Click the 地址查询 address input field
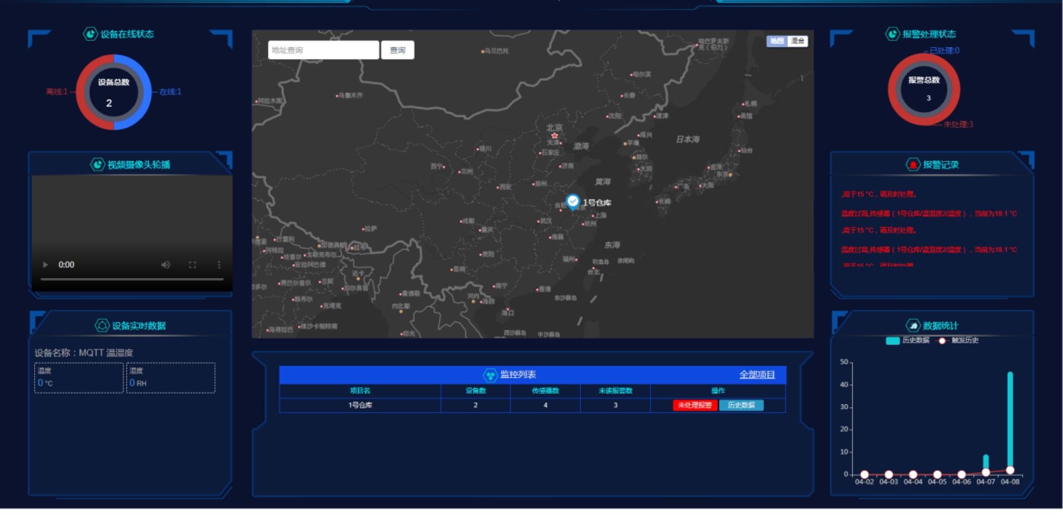Image resolution: width=1063 pixels, height=518 pixels. [x=323, y=50]
